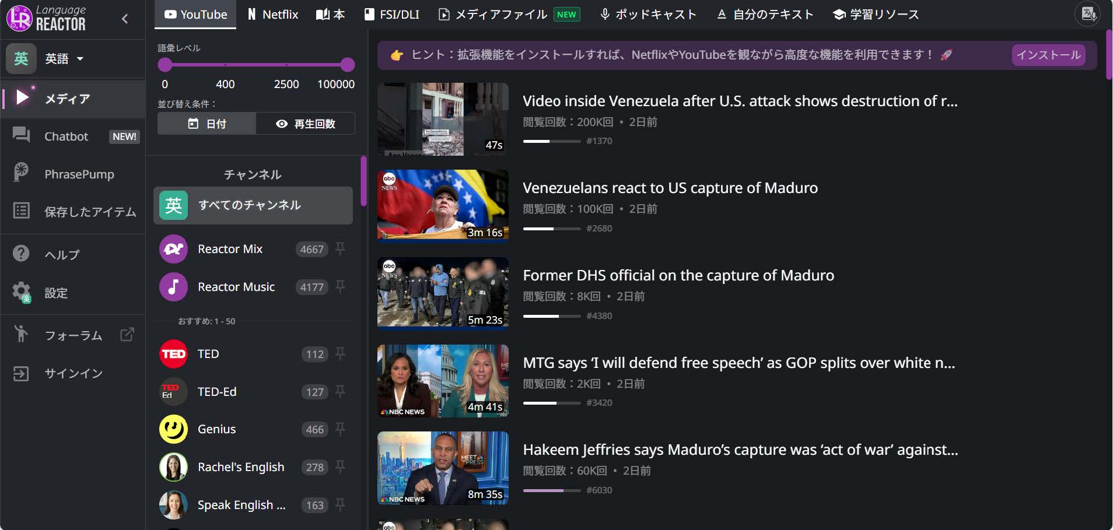Click the Language Reactor logo icon

pyautogui.click(x=19, y=18)
